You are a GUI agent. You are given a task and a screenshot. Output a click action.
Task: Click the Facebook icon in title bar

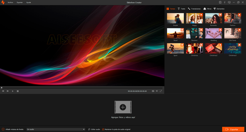[x=225, y=2]
